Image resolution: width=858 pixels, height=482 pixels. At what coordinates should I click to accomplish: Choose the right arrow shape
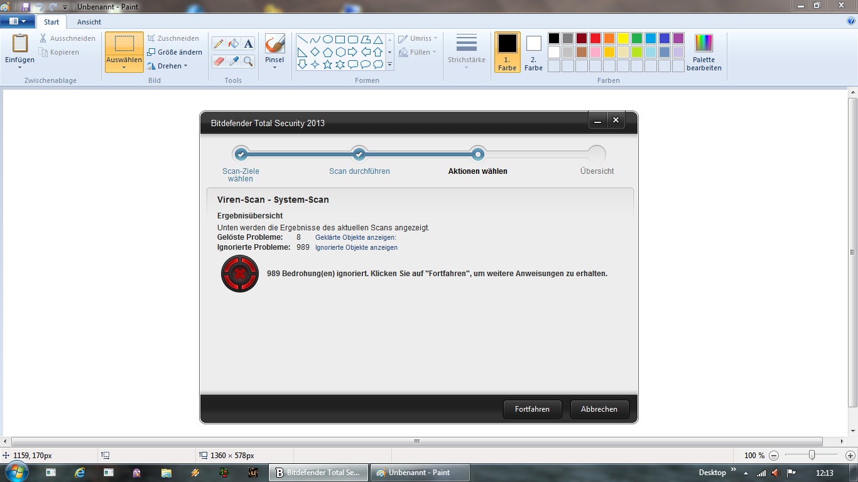point(352,52)
